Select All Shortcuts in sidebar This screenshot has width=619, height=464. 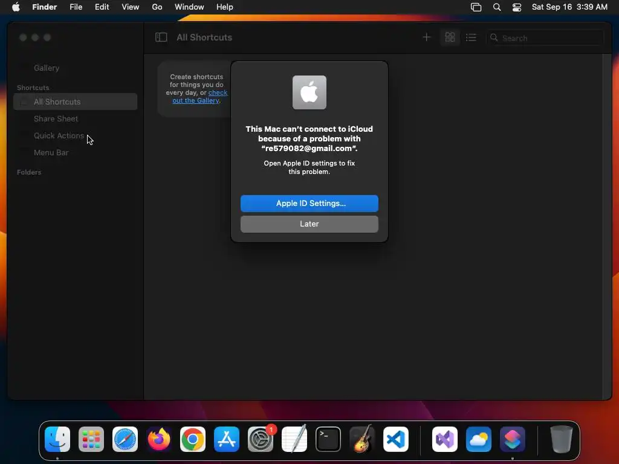(76, 101)
